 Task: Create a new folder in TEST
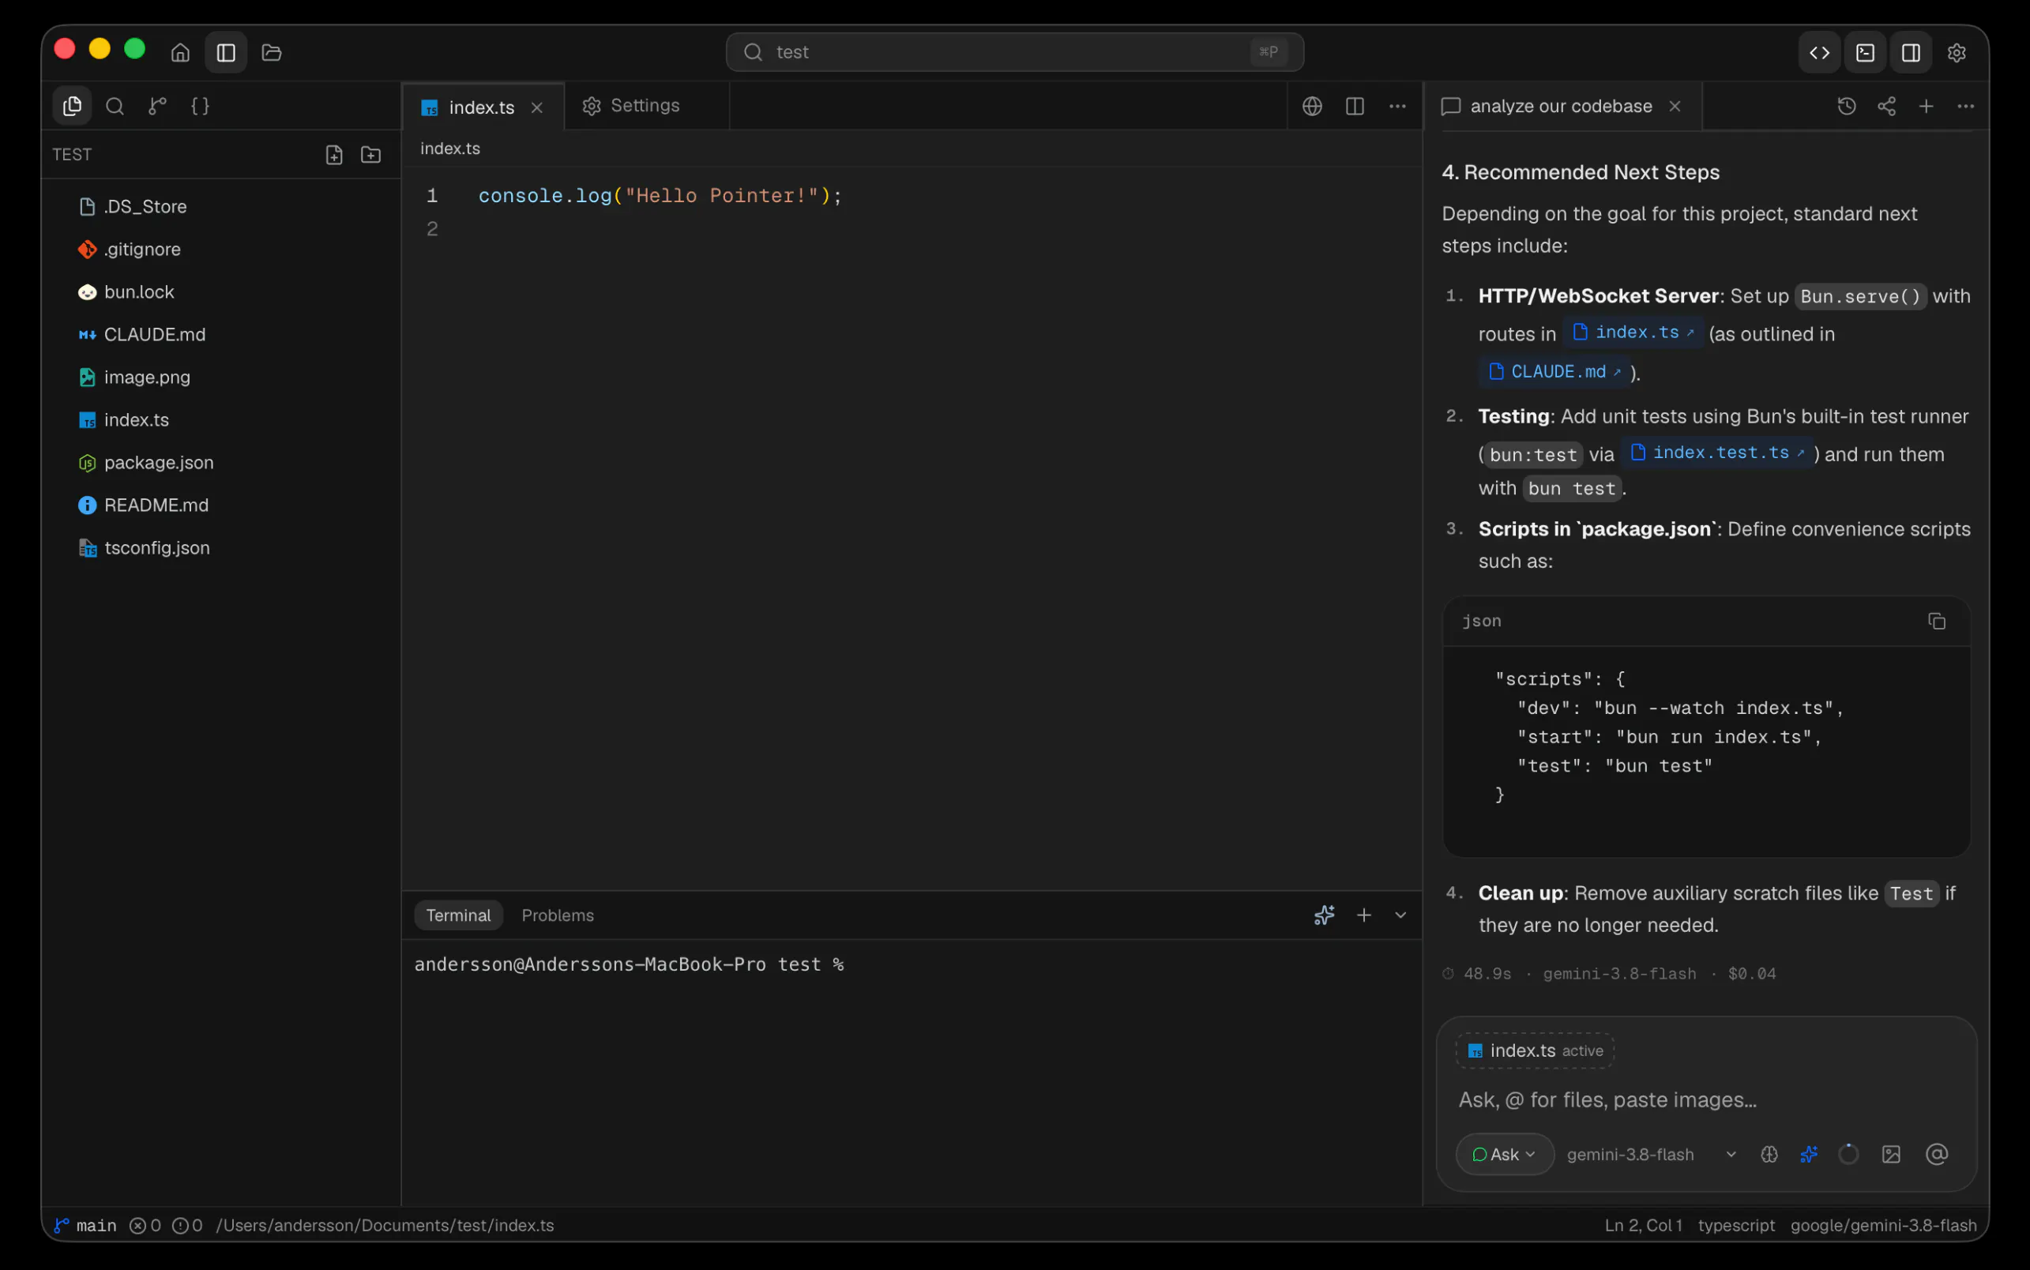click(x=370, y=155)
